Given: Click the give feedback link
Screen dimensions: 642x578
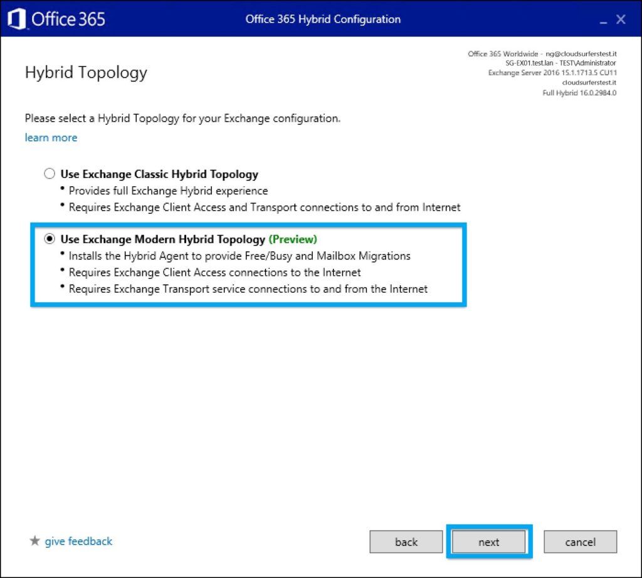Looking at the screenshot, I should click(x=78, y=541).
